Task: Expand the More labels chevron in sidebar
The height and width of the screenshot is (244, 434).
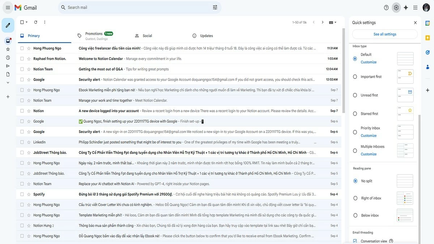Action: tap(8, 82)
